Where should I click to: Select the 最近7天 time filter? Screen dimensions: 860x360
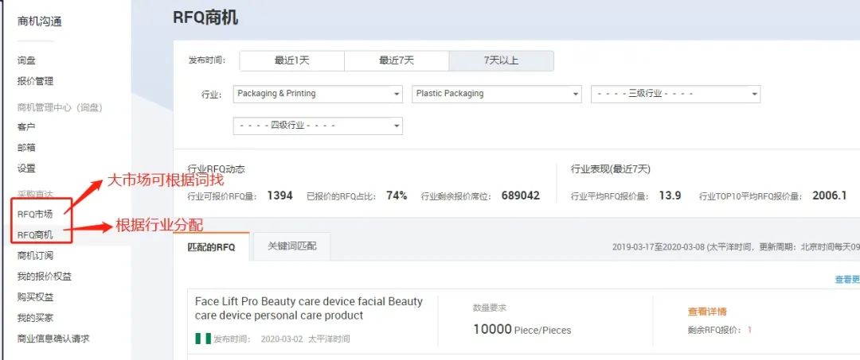coord(396,60)
